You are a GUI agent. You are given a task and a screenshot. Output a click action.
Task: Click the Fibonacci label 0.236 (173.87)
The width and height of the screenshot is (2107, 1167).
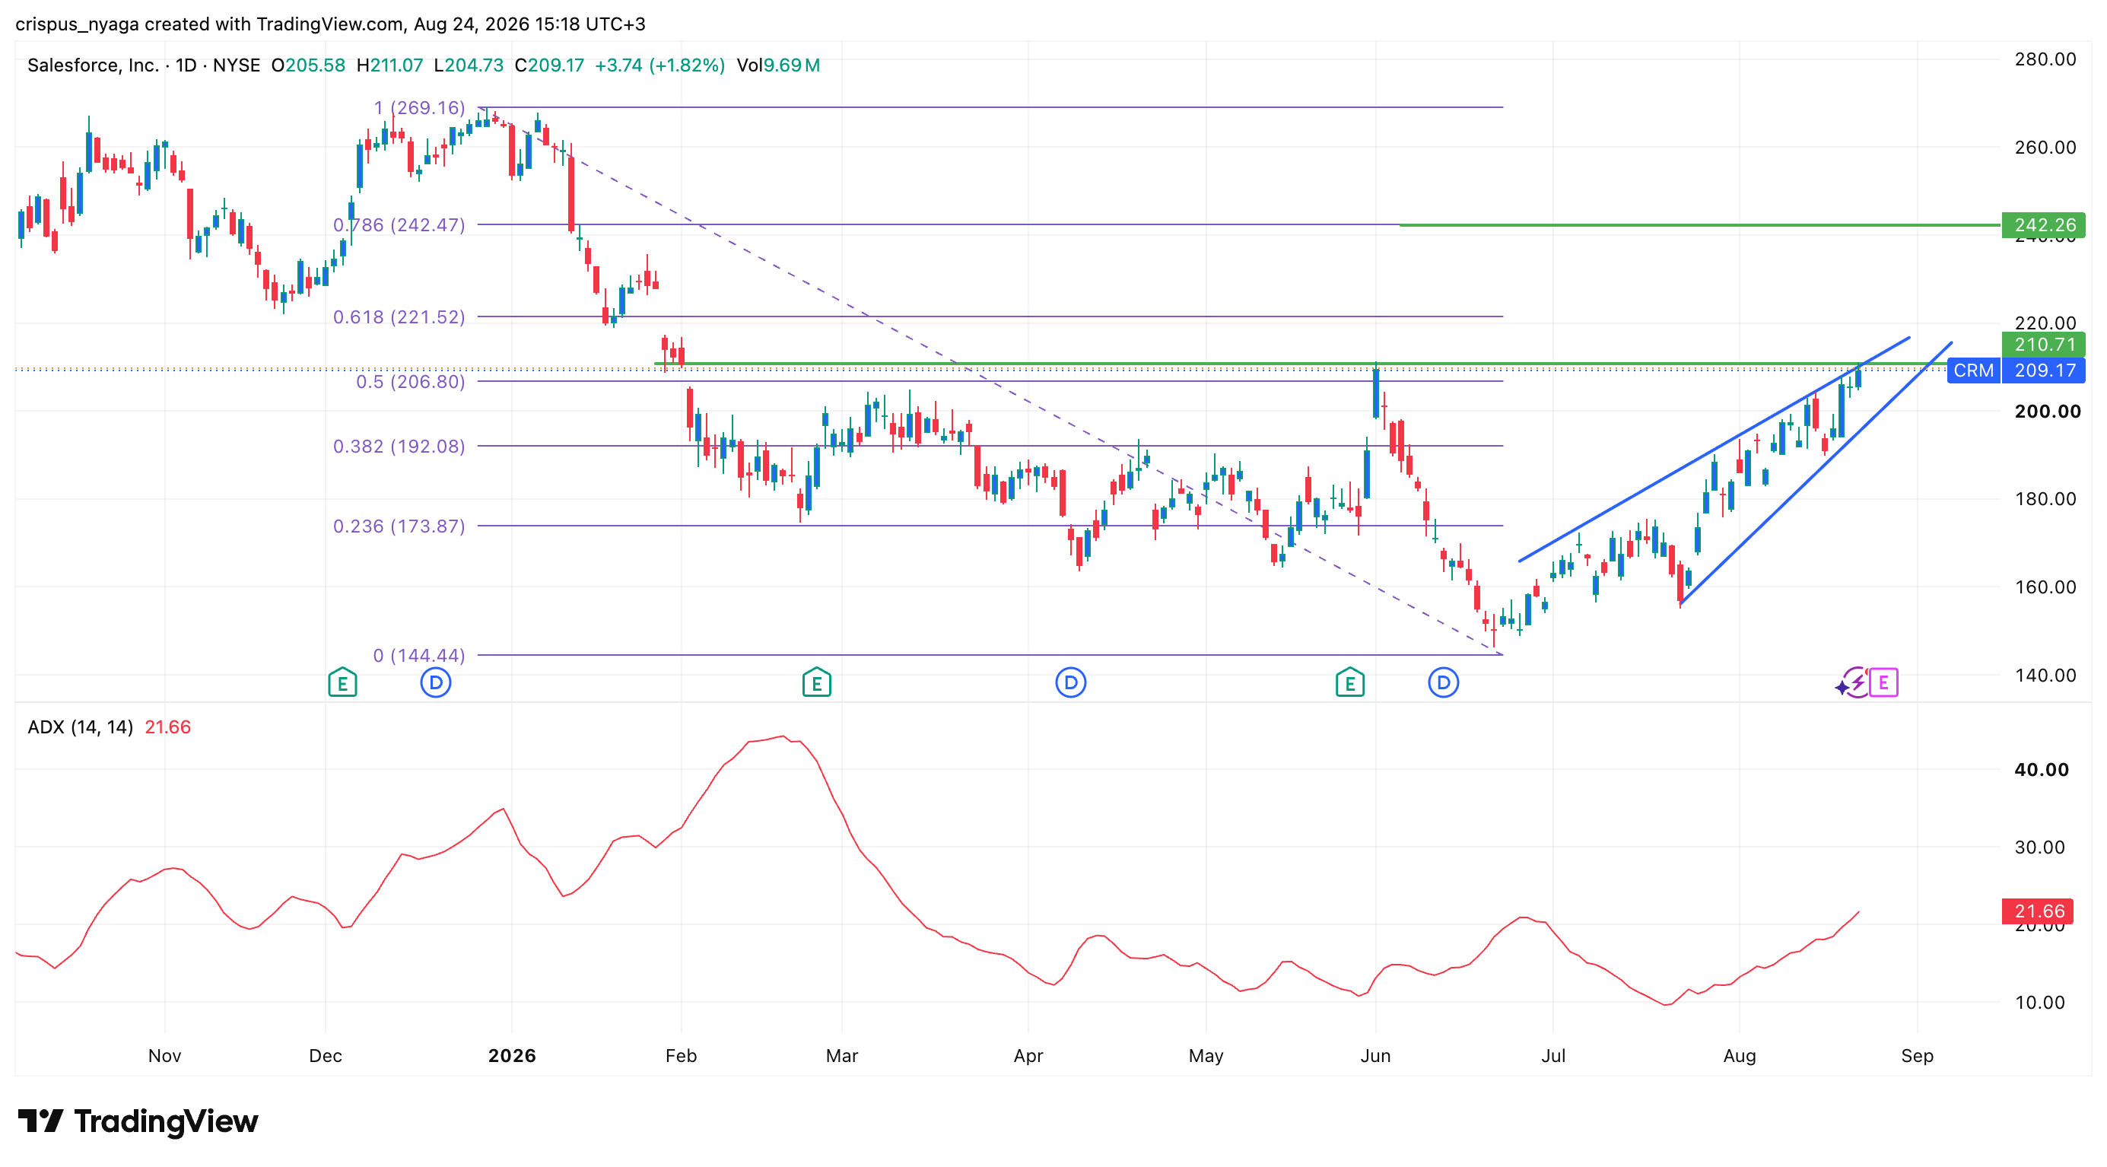coord(399,526)
